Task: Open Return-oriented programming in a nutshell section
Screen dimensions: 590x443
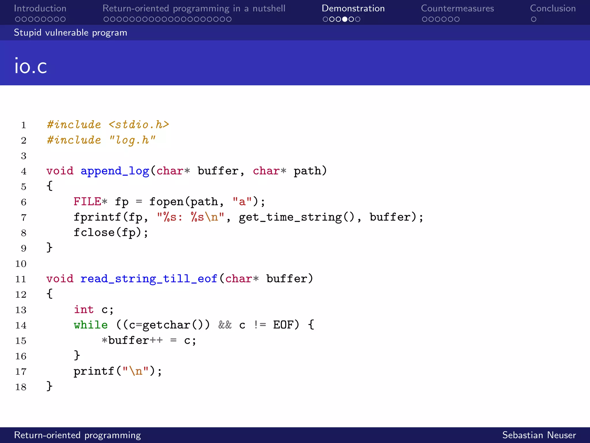Action: point(194,8)
